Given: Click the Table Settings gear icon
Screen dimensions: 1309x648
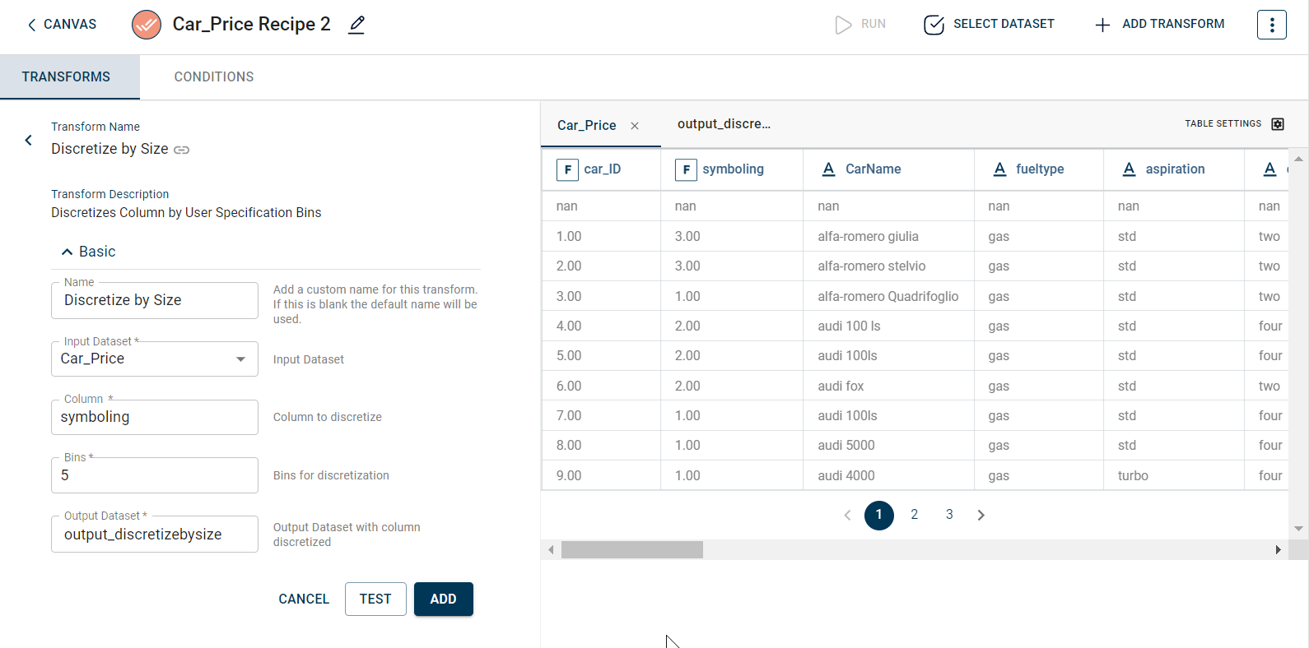Looking at the screenshot, I should pyautogui.click(x=1278, y=124).
